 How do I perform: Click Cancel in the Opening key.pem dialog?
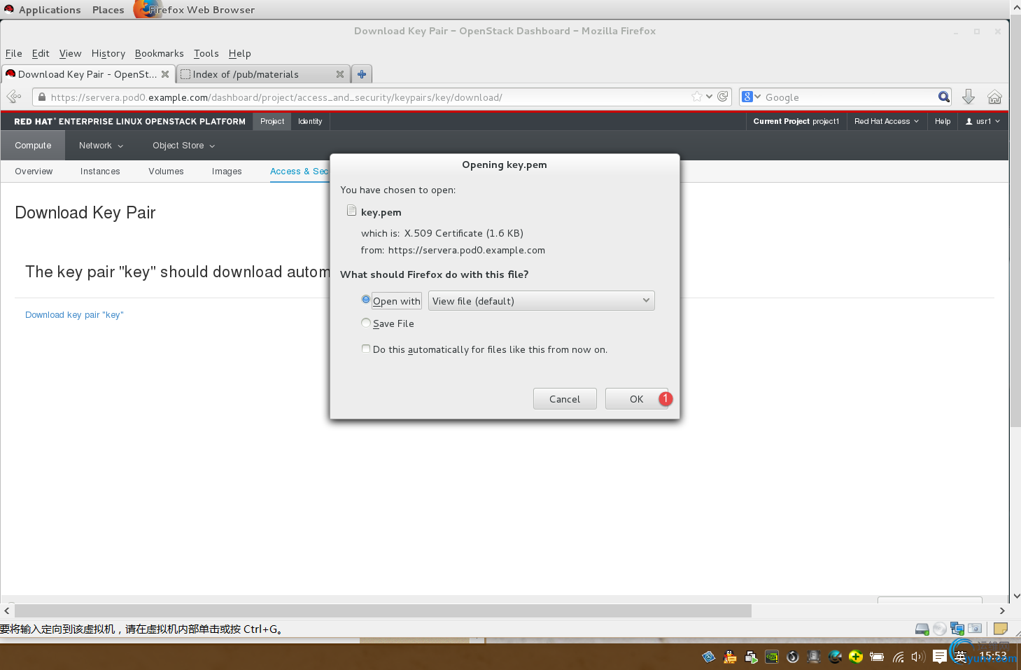click(565, 399)
